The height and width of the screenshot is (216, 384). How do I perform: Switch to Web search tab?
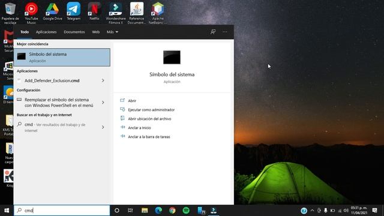[x=96, y=32]
